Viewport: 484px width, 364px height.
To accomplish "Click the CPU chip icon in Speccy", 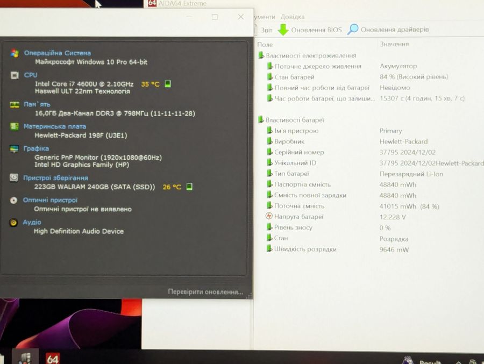I will tap(15, 75).
